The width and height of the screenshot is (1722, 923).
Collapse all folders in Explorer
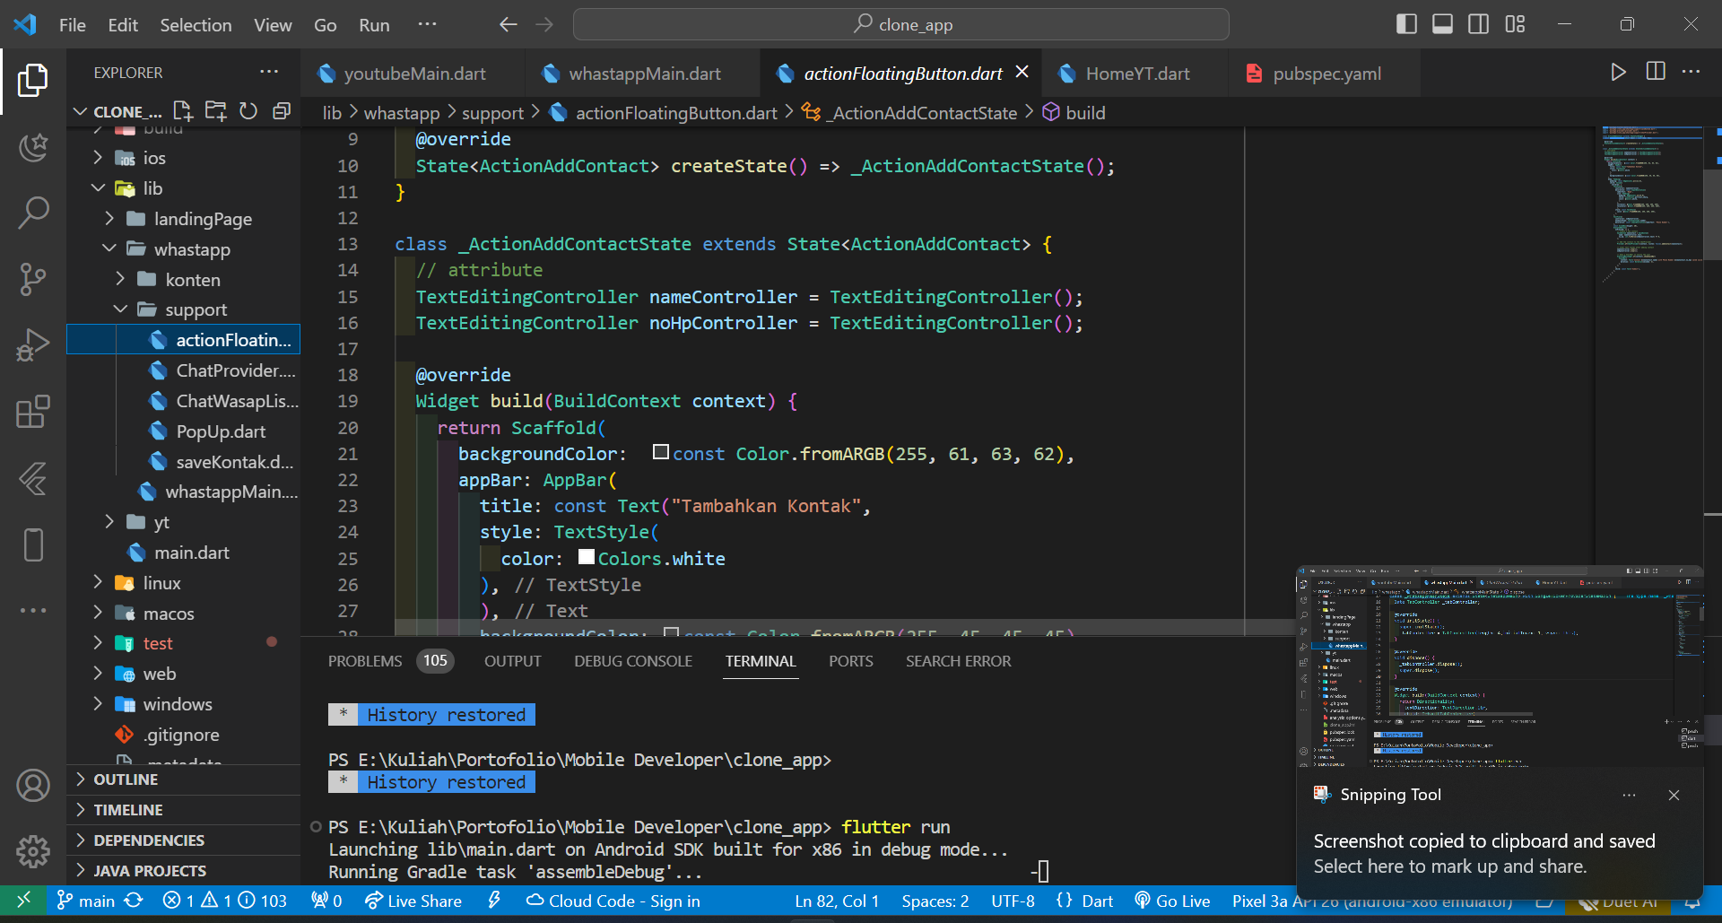click(x=282, y=111)
